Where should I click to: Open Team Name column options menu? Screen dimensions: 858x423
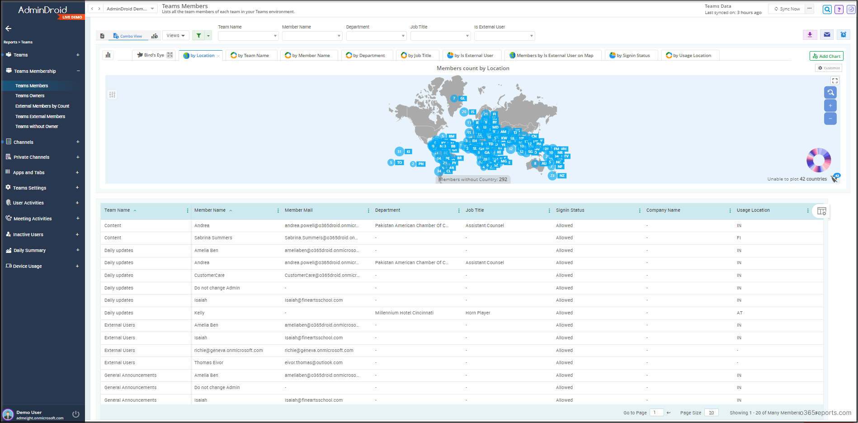pyautogui.click(x=188, y=211)
